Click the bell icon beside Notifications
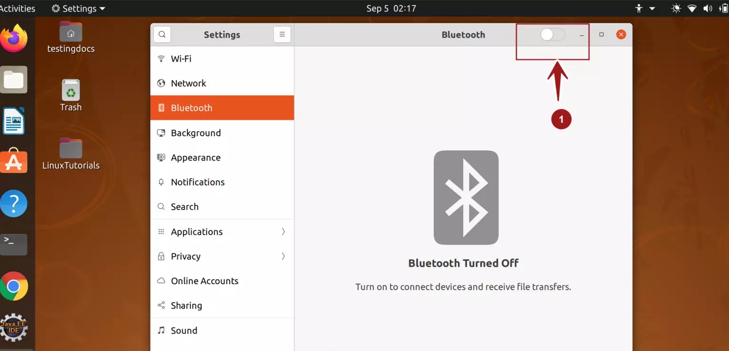This screenshot has width=729, height=351. pos(161,182)
